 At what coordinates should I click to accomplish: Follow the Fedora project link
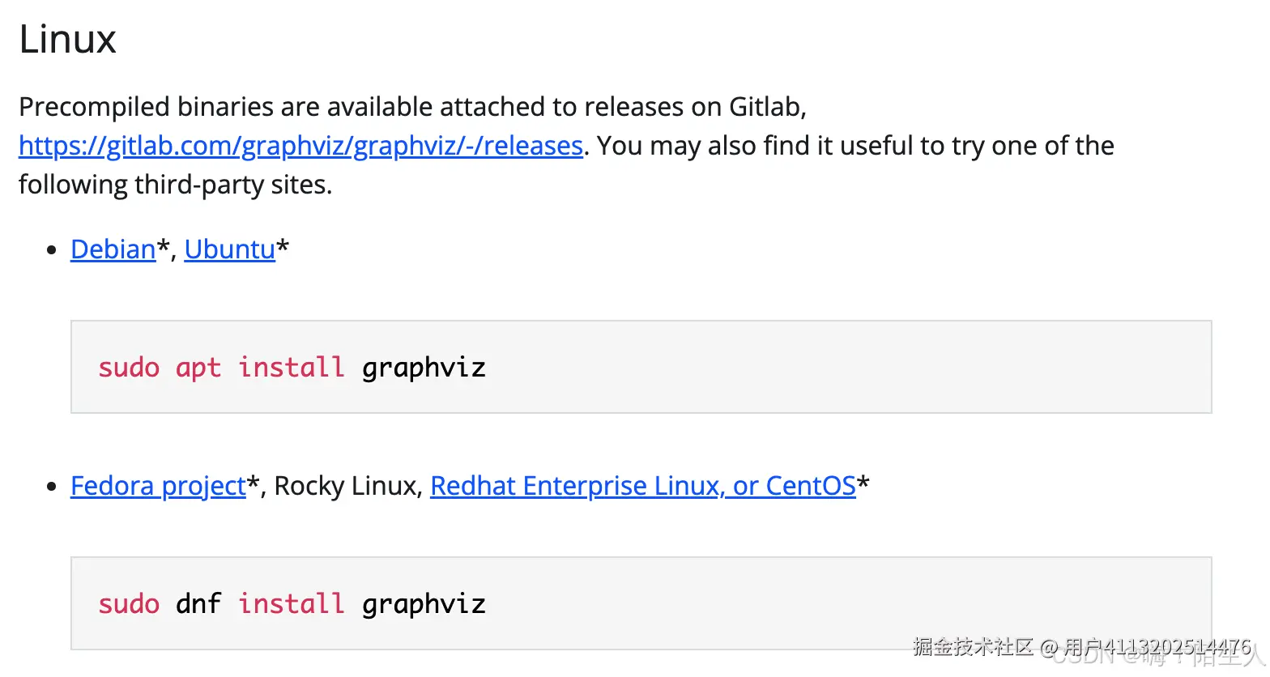tap(158, 486)
